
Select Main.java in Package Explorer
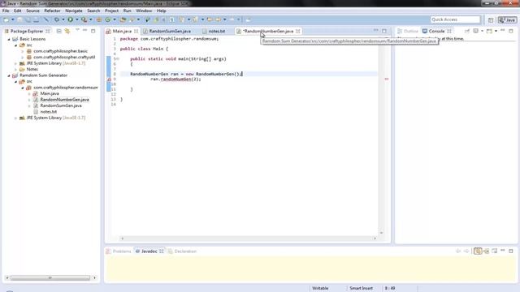(50, 94)
